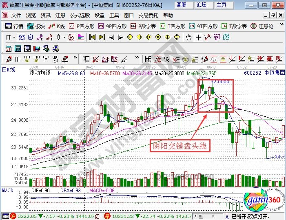Switch to K线 chart view
The width and height of the screenshot is (286, 220).
click(x=57, y=26)
